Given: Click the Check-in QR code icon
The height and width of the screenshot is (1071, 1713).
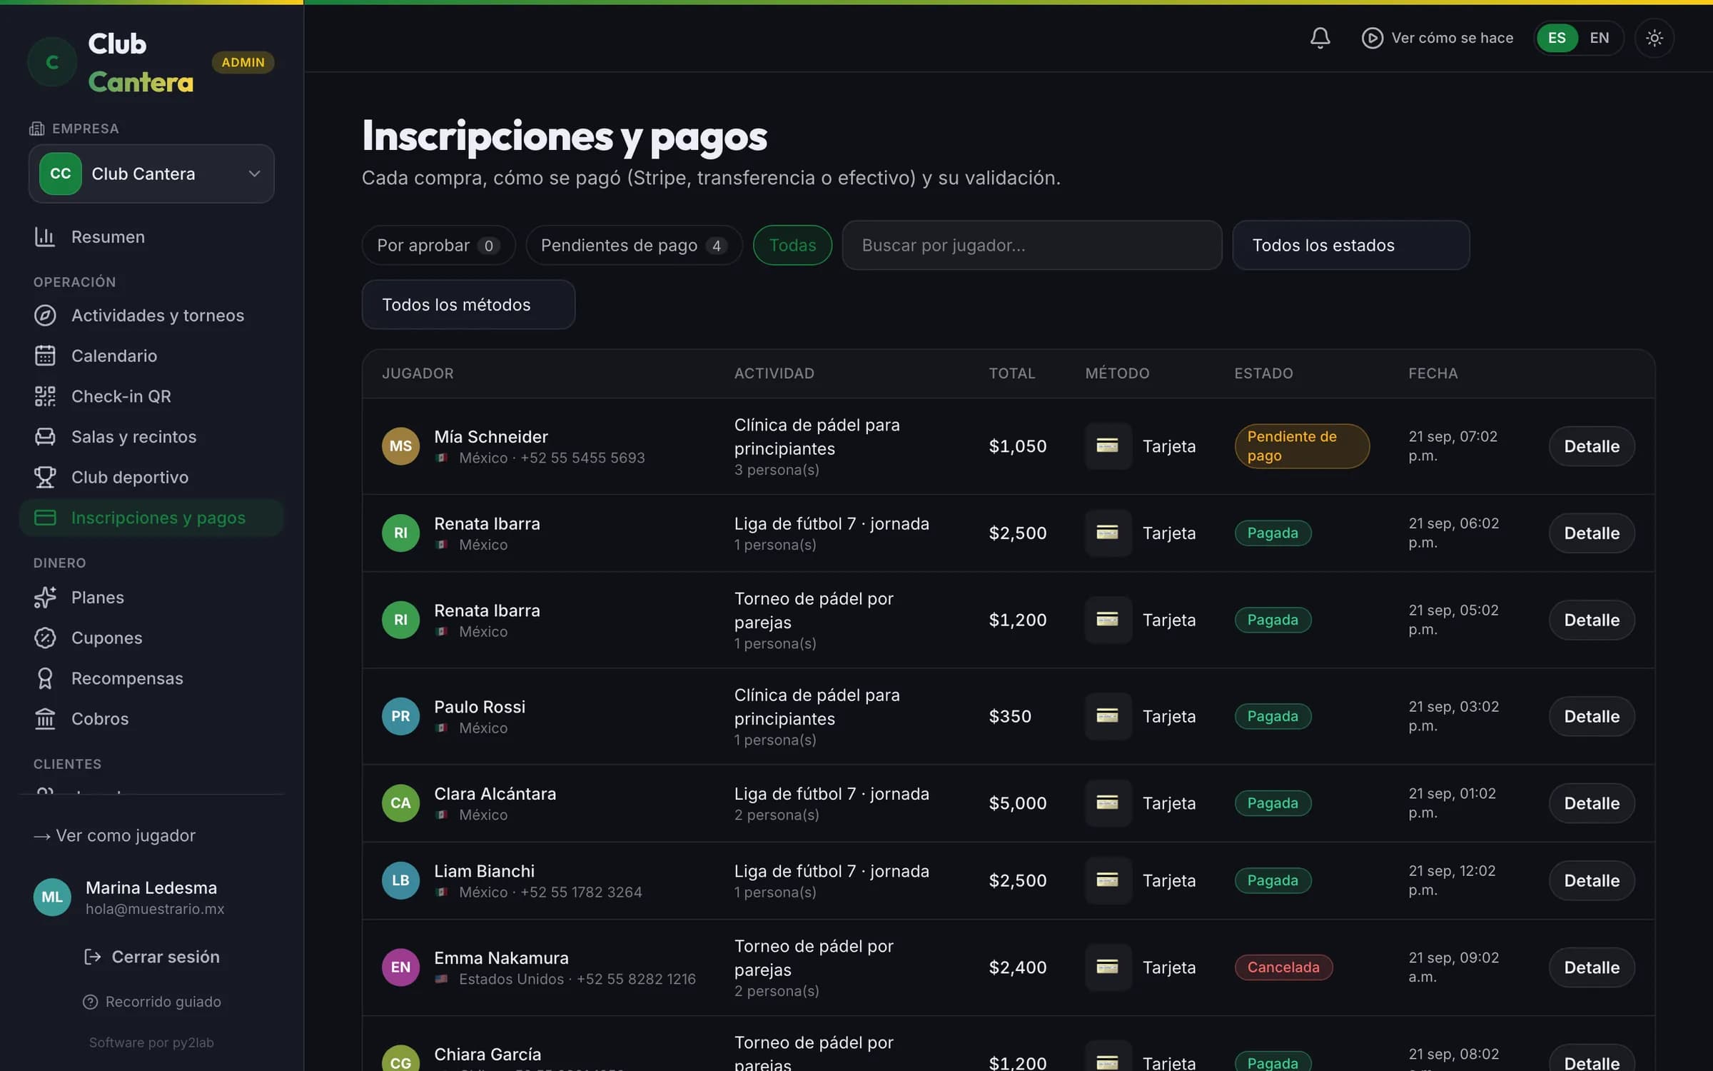Looking at the screenshot, I should point(45,396).
